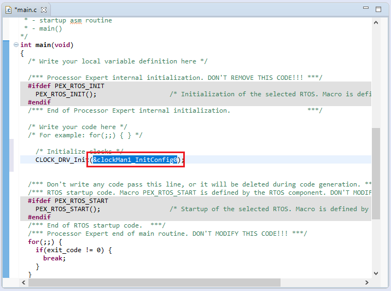391x291 pixels.
Task: Click '#endif' after PEX_RTOS_START
Action: pos(39,217)
